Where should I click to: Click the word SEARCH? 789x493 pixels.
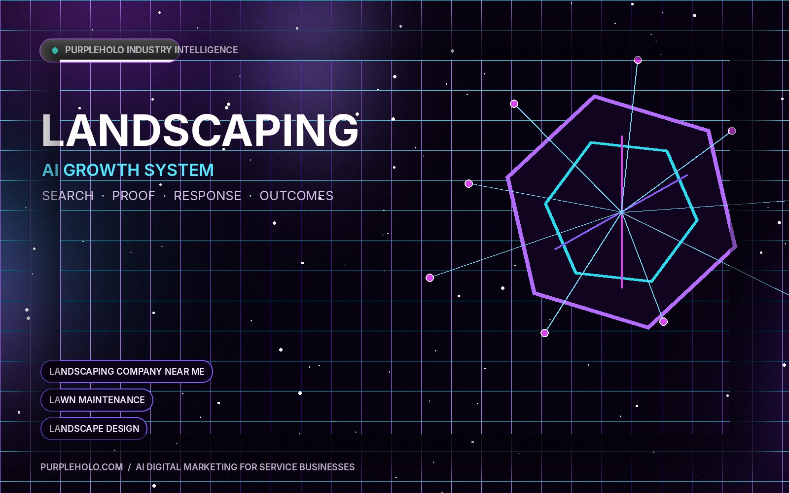pos(68,196)
